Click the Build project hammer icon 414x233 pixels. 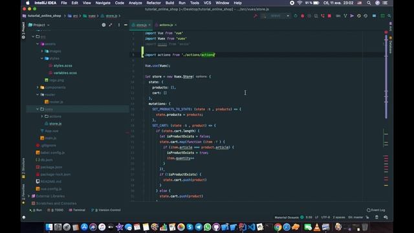[x=256, y=16]
